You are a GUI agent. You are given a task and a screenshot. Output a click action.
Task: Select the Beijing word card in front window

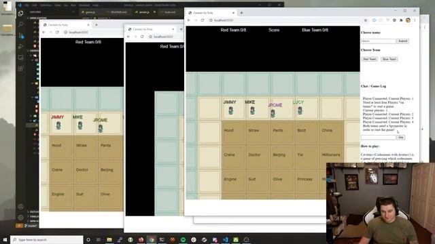coord(283,157)
